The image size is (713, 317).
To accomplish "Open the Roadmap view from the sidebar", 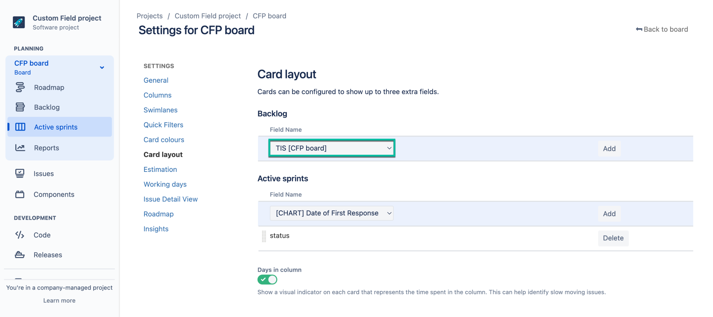I will click(x=20, y=87).
